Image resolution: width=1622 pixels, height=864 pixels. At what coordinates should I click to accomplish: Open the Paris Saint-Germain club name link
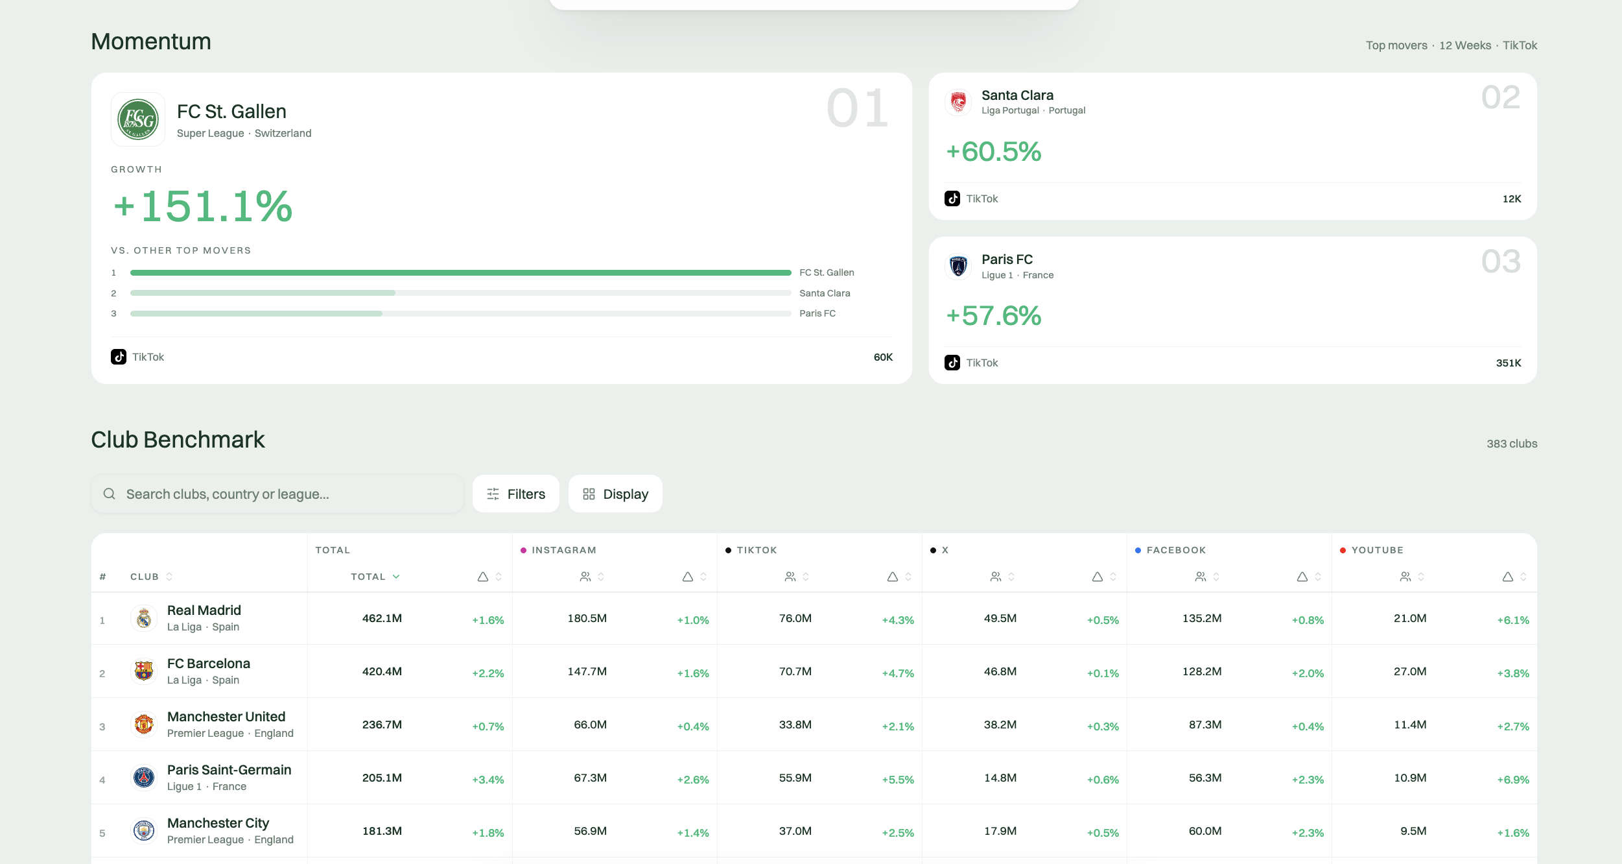[x=229, y=770]
